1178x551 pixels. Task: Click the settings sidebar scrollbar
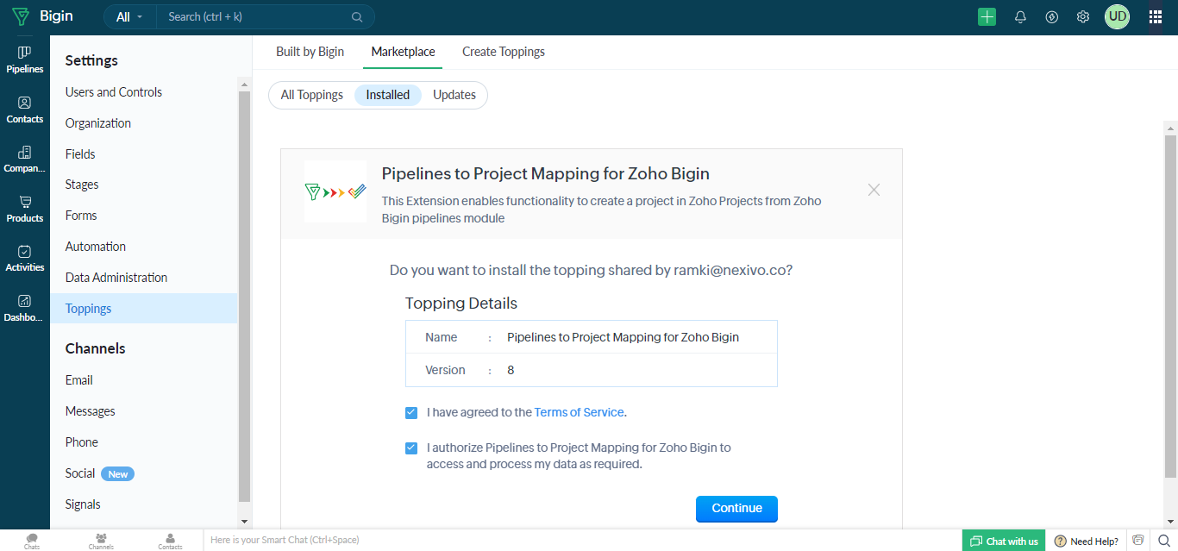(244, 296)
